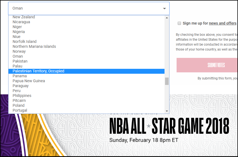This screenshot has width=238, height=157.
Task: Select Portugal from the dropdown list
Action: tap(86, 110)
